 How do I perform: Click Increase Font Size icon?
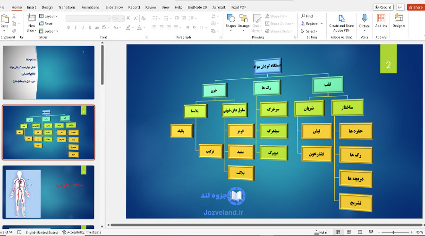128,18
